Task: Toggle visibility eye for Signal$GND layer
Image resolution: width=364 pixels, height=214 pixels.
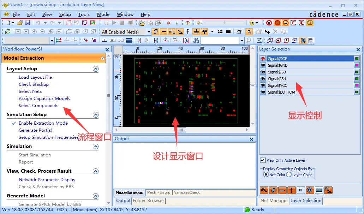Action: tap(263, 65)
